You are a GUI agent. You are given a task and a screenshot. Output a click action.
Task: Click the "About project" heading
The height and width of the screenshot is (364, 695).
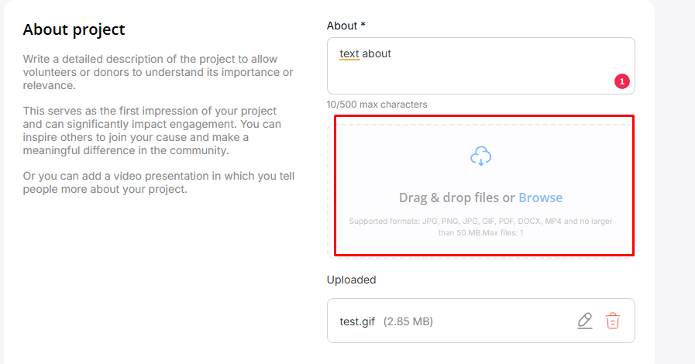[x=74, y=30]
